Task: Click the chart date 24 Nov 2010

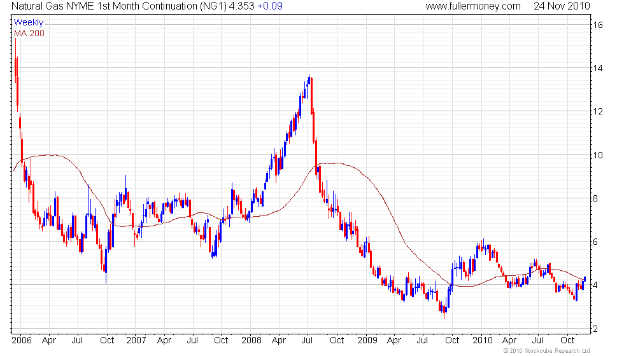Action: coord(562,6)
